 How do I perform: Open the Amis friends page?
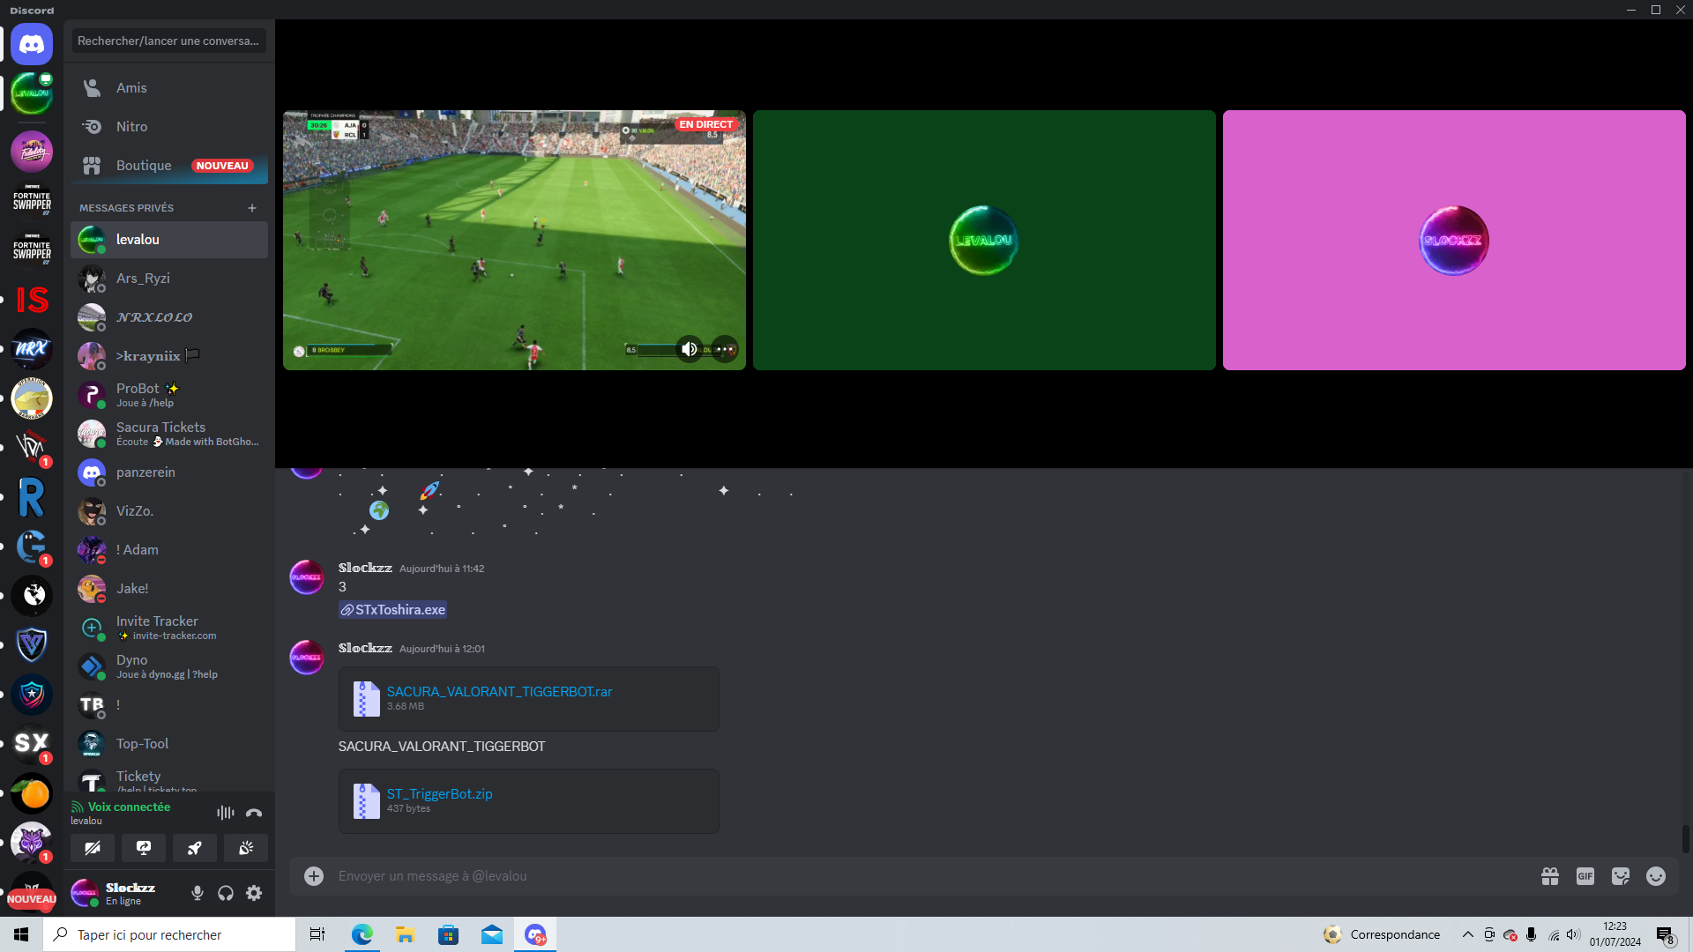169,88
